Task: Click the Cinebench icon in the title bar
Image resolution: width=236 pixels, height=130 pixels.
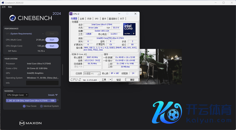Action: (3, 2)
